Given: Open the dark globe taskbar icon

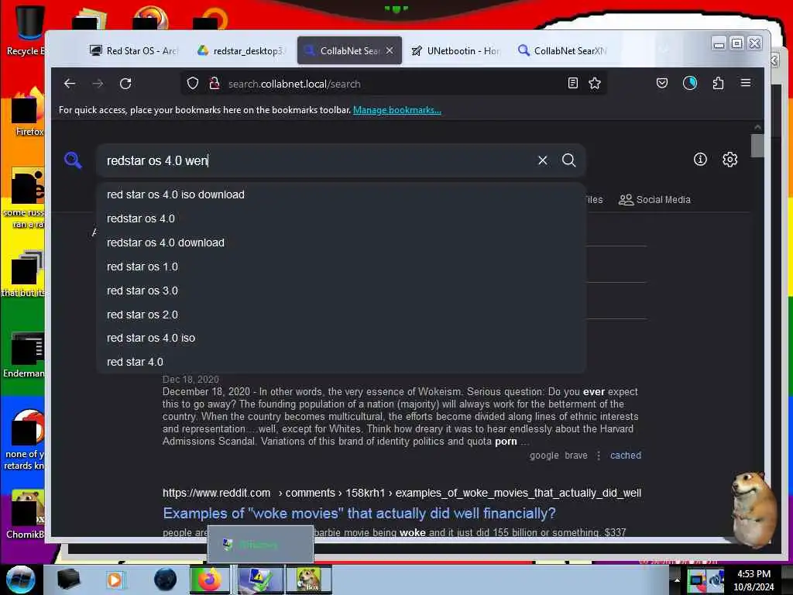Looking at the screenshot, I should pos(165,580).
